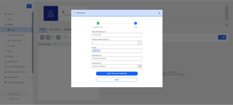Viewport: 233px width, 105px height.
Task: Decrease the Change Period value
Action: [x=140, y=44]
